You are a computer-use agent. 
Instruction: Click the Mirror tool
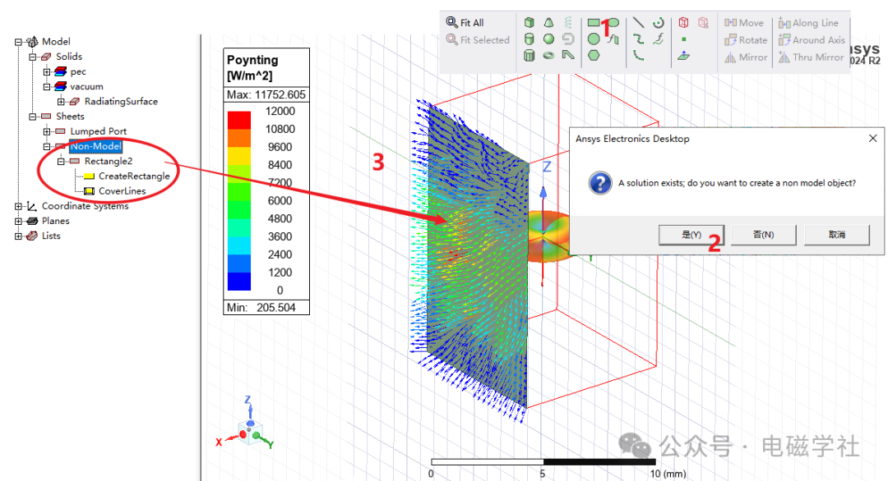(746, 57)
